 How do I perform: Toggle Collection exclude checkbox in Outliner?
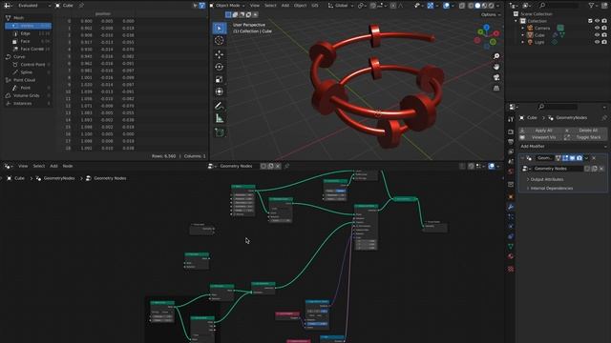click(590, 21)
